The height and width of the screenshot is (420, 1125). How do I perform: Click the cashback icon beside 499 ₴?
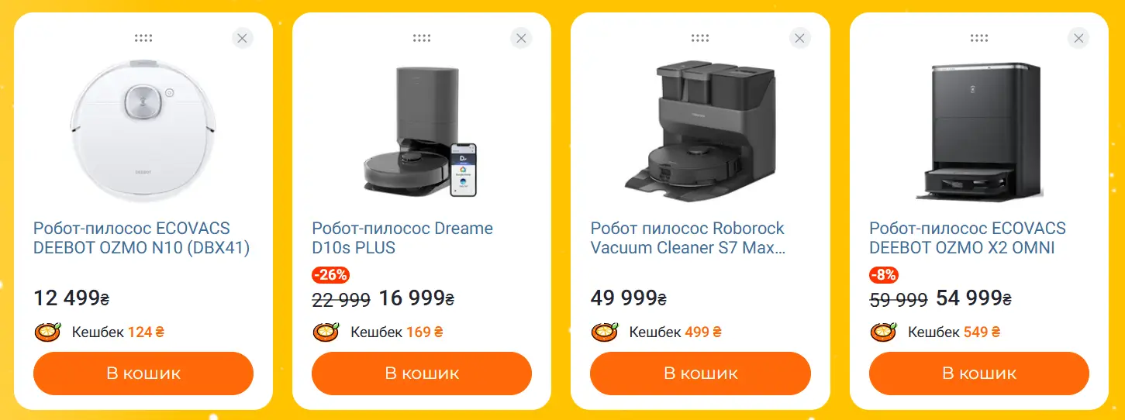click(x=605, y=332)
